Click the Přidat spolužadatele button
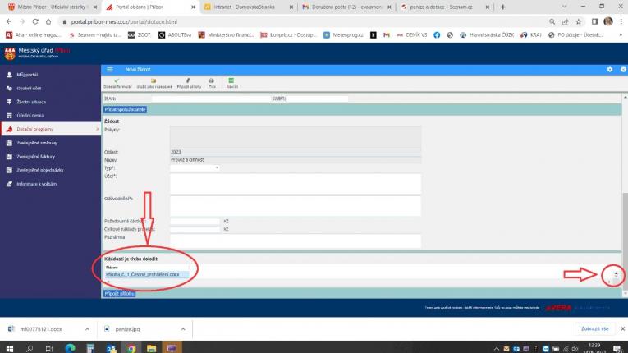Screen dimensions: 628x353 coord(125,109)
